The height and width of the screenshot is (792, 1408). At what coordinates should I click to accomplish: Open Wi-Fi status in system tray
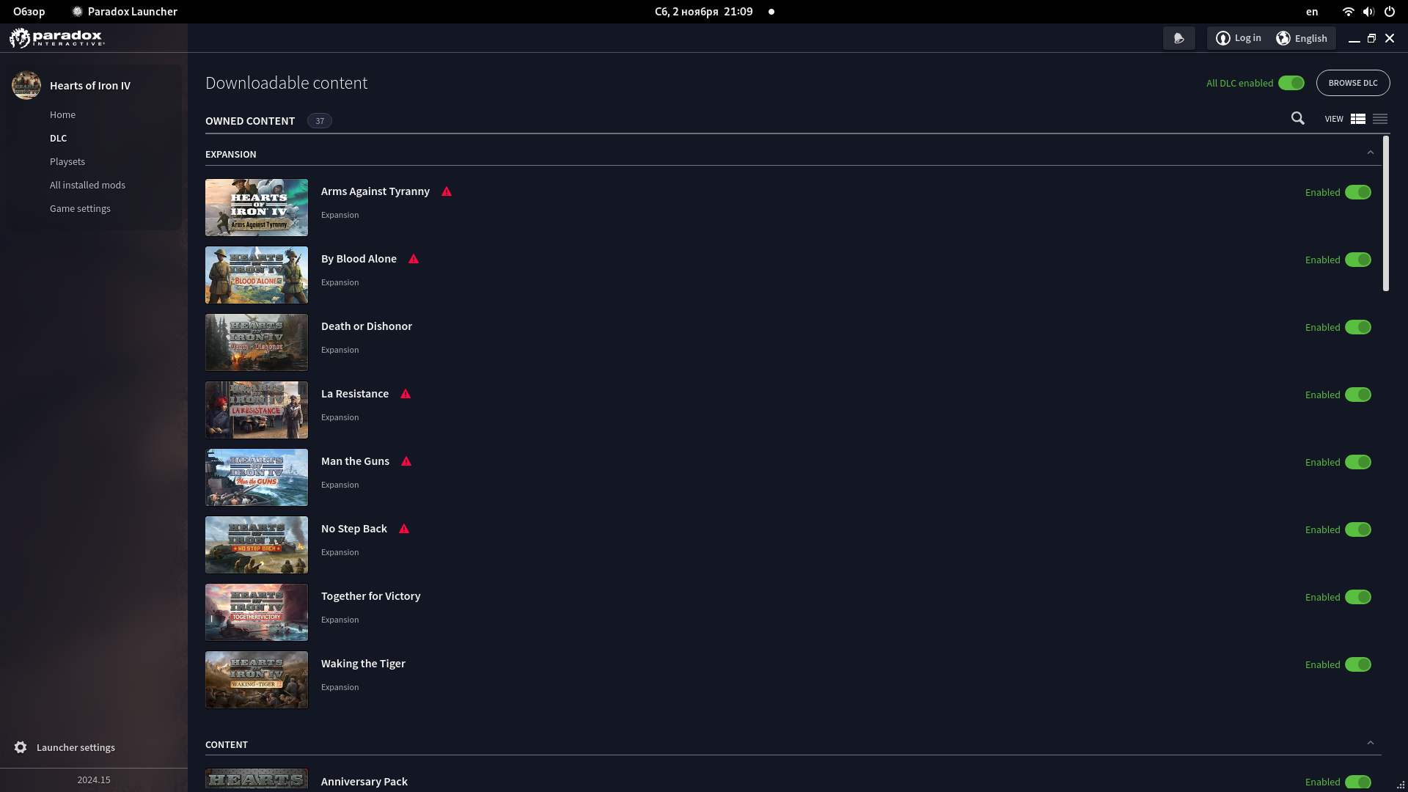click(1348, 12)
